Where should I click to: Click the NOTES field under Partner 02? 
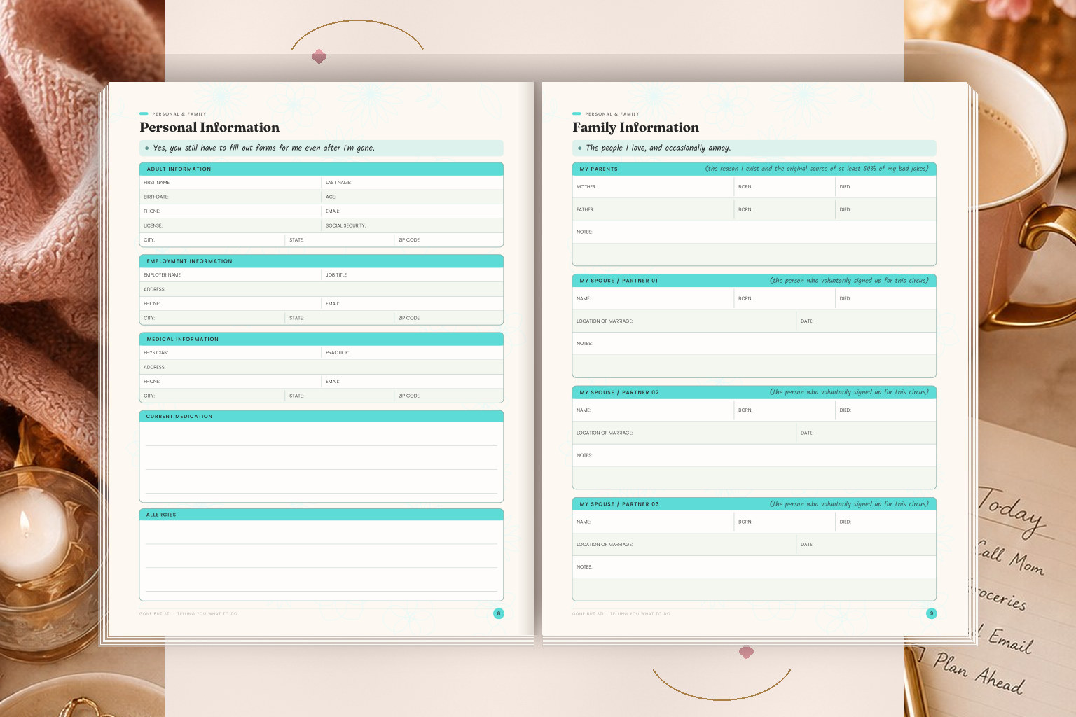point(754,455)
